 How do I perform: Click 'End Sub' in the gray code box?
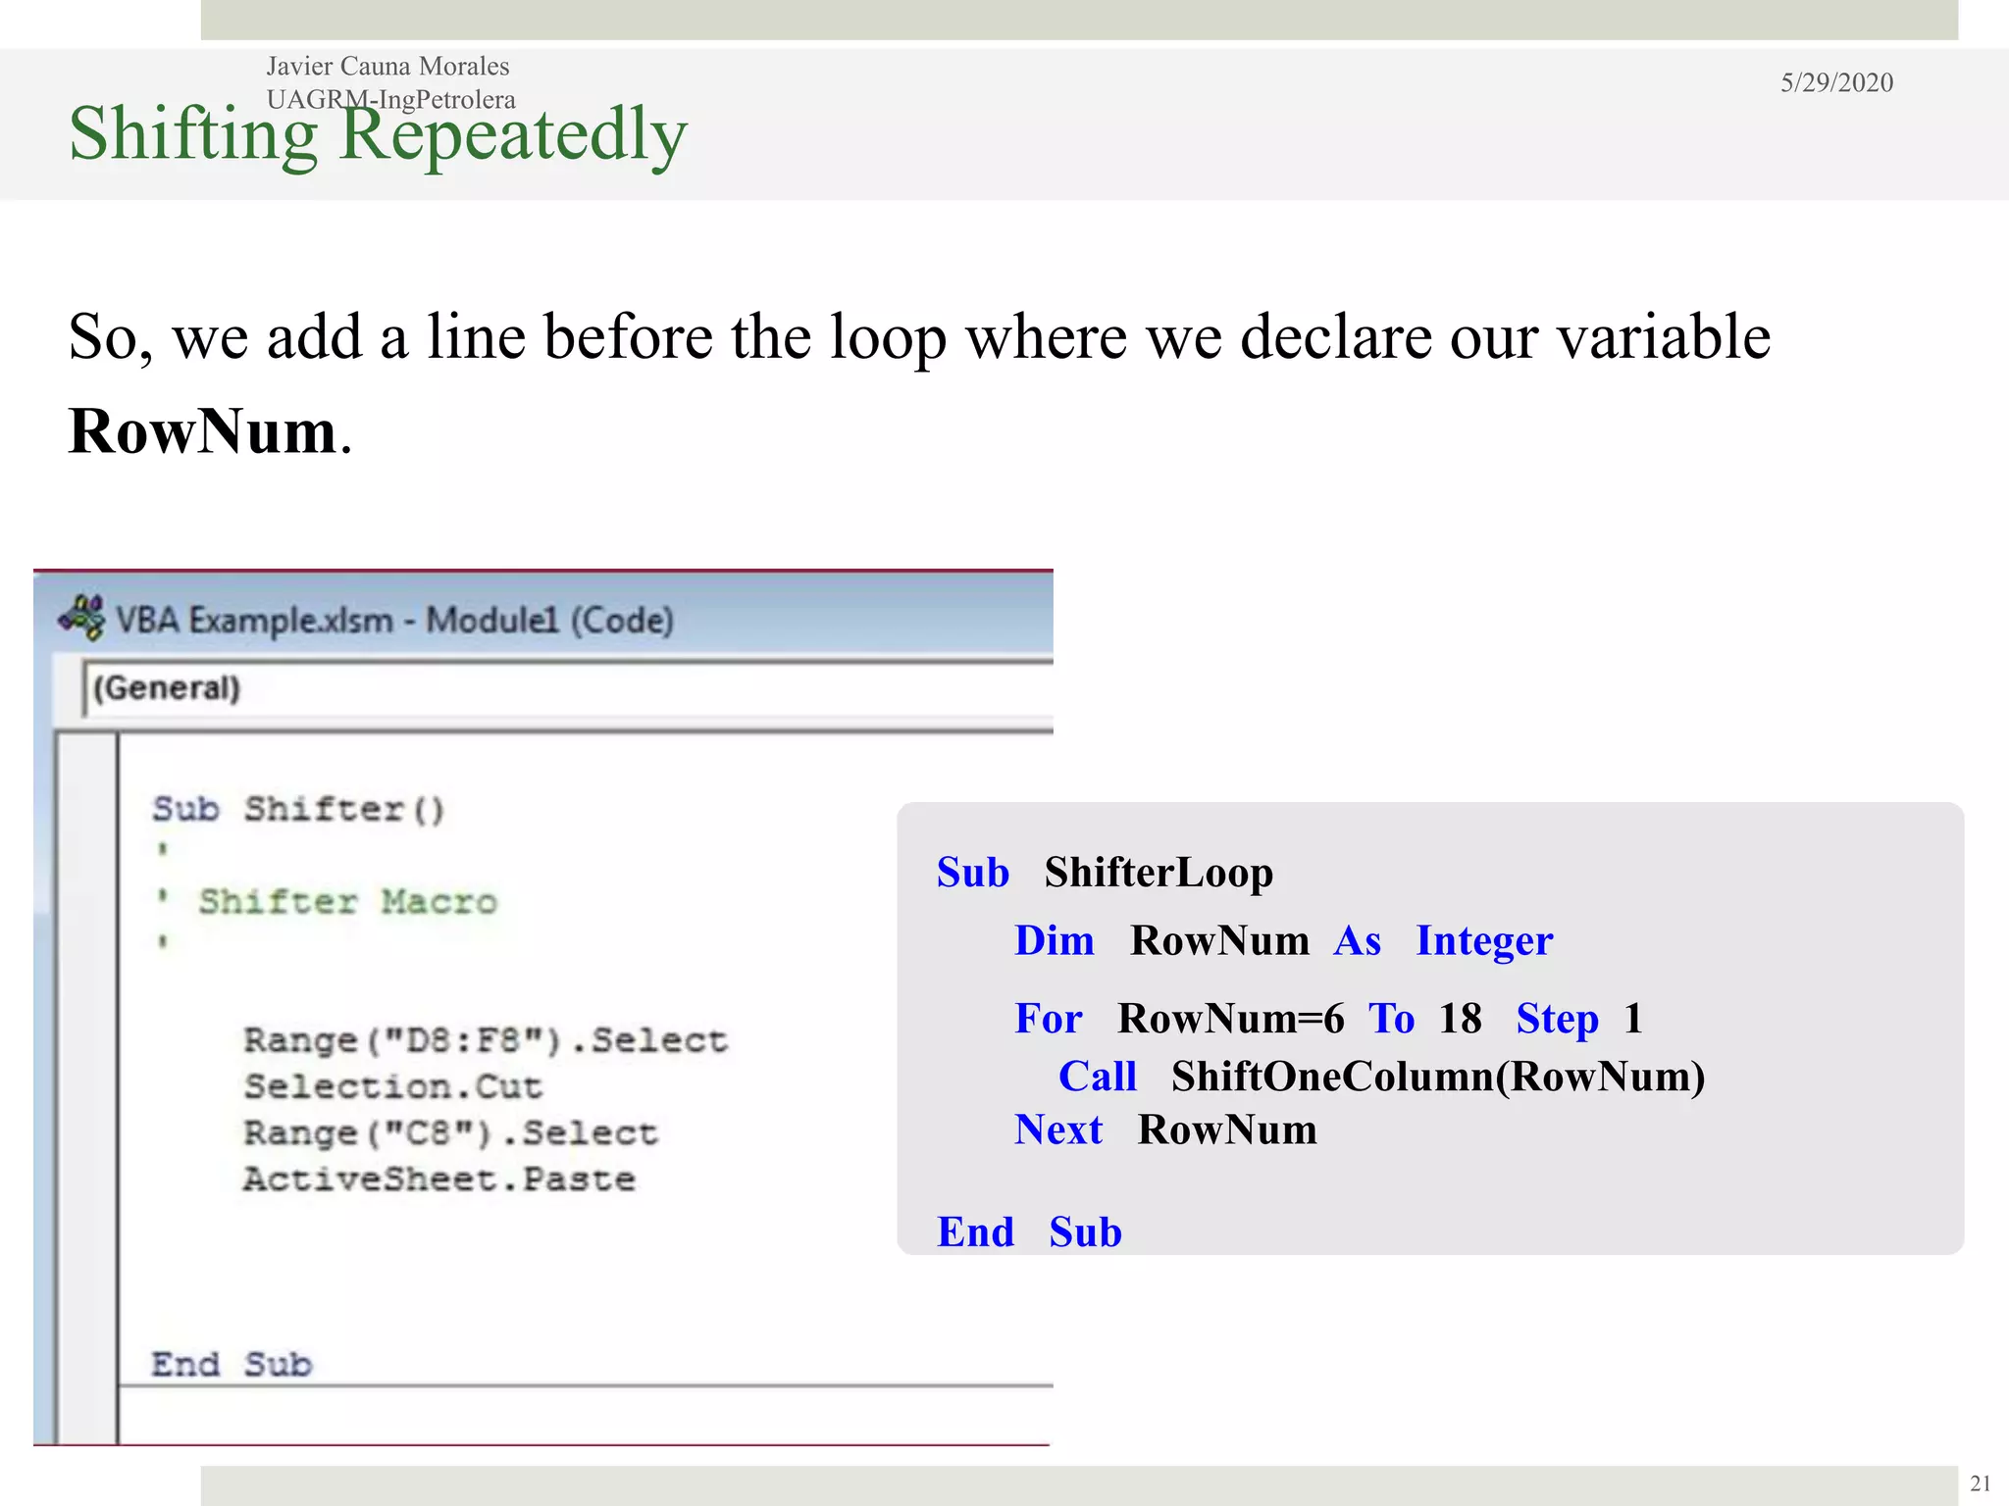1029,1231
